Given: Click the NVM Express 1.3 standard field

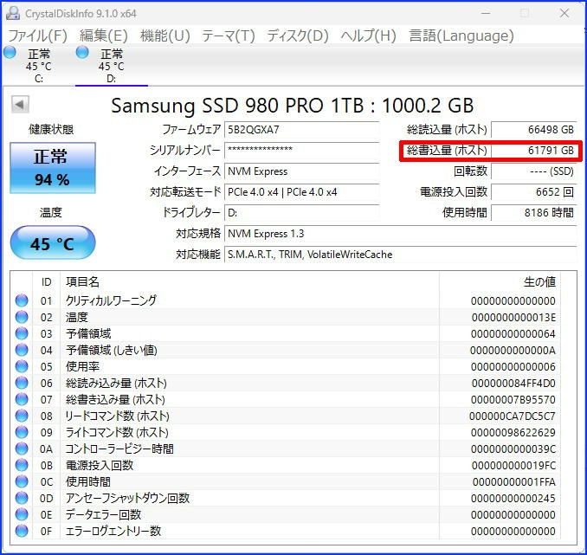Looking at the screenshot, I should coord(401,233).
